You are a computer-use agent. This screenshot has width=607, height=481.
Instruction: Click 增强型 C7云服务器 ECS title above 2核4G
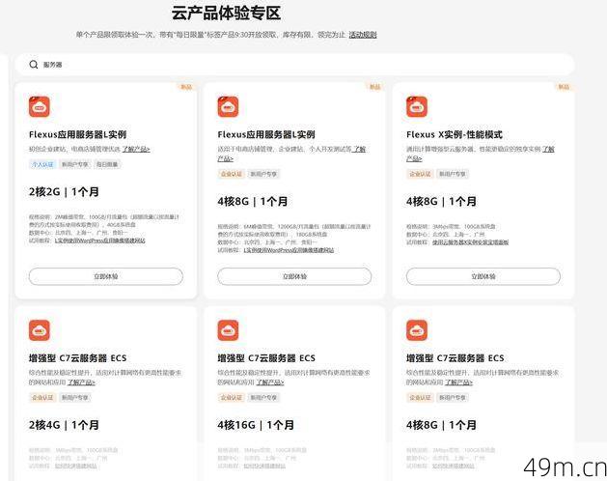(77, 358)
